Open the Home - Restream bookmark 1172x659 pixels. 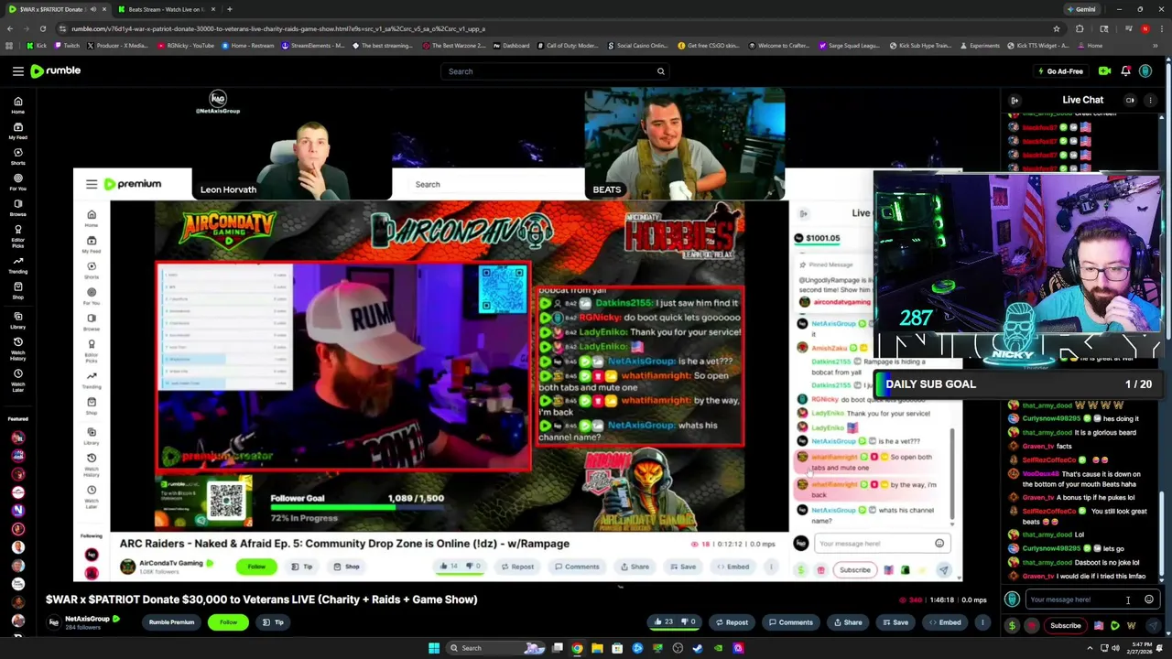[247, 46]
